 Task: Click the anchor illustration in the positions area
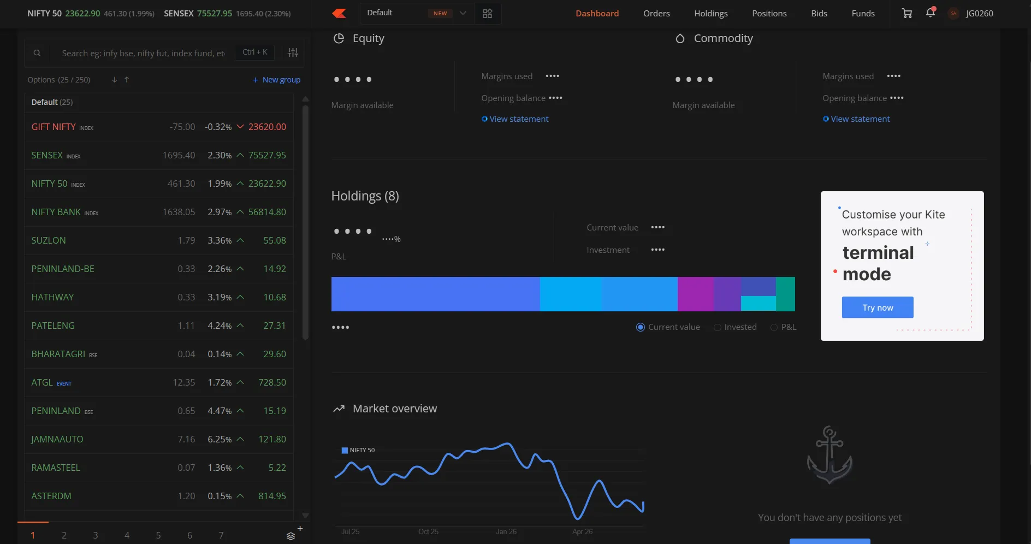[829, 455]
